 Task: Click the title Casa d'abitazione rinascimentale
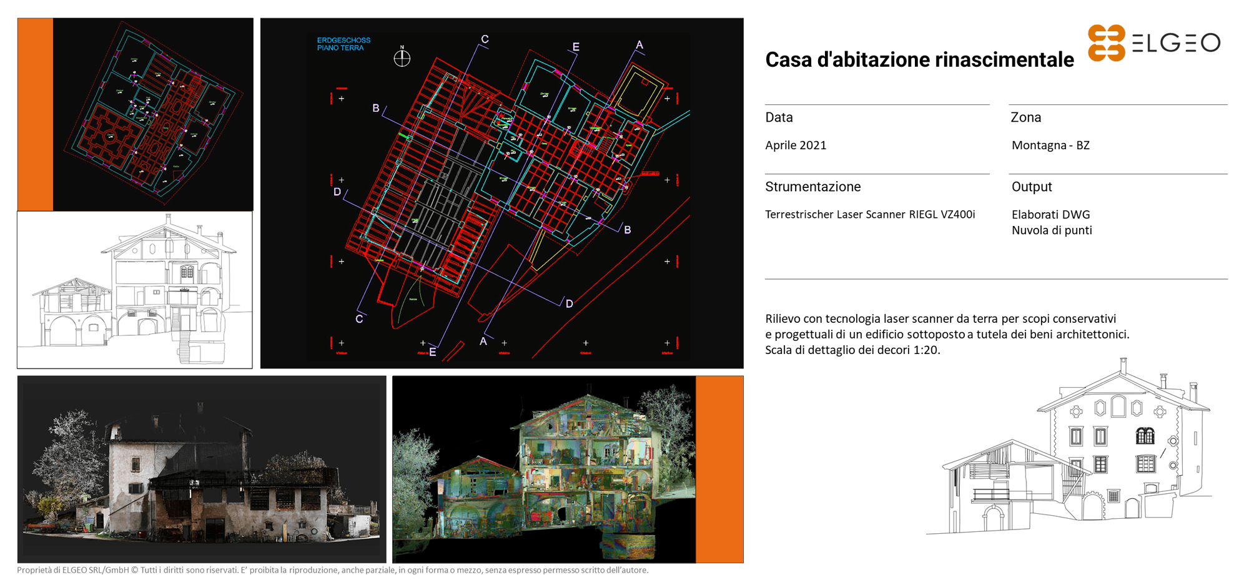919,60
